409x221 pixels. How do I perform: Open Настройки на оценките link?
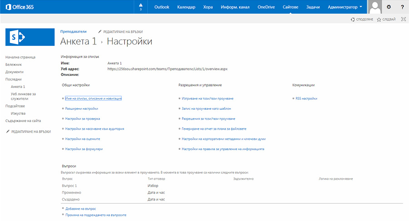pos(82,139)
